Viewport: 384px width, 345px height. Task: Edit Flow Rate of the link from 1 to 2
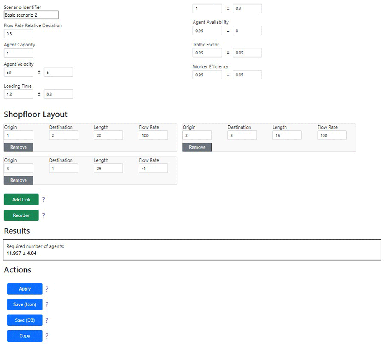[153, 135]
